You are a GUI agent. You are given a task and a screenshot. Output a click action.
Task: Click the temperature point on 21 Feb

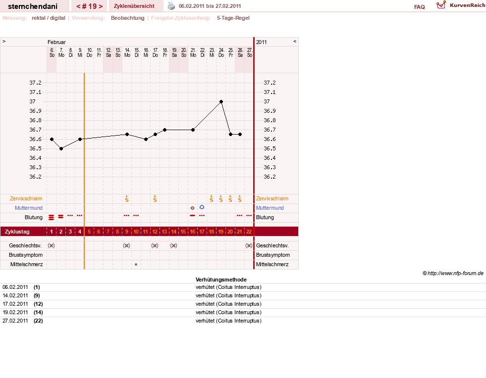[193, 130]
